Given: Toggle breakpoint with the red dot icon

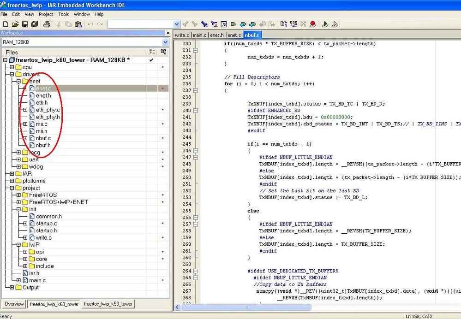Looking at the screenshot, I should 313,24.
